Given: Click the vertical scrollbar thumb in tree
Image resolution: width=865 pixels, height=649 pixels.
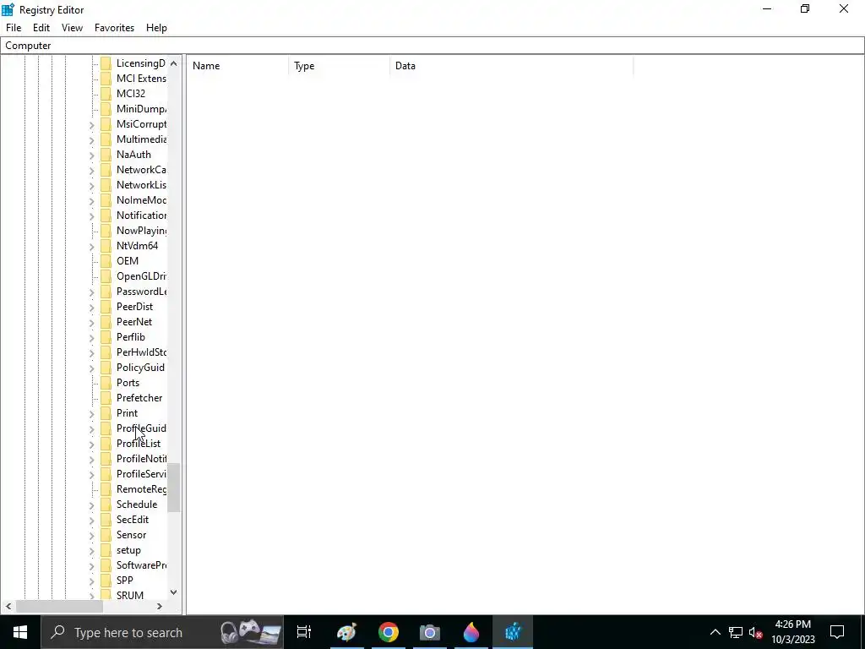Looking at the screenshot, I should click(174, 488).
